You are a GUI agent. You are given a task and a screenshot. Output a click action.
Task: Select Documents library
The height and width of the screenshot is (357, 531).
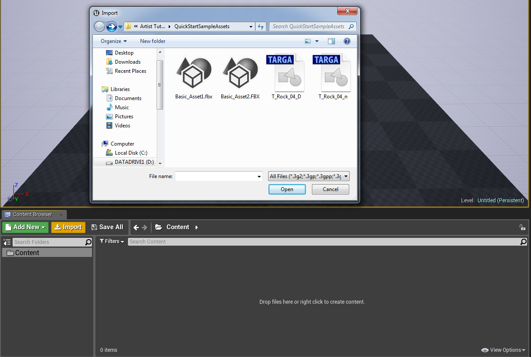[124, 98]
